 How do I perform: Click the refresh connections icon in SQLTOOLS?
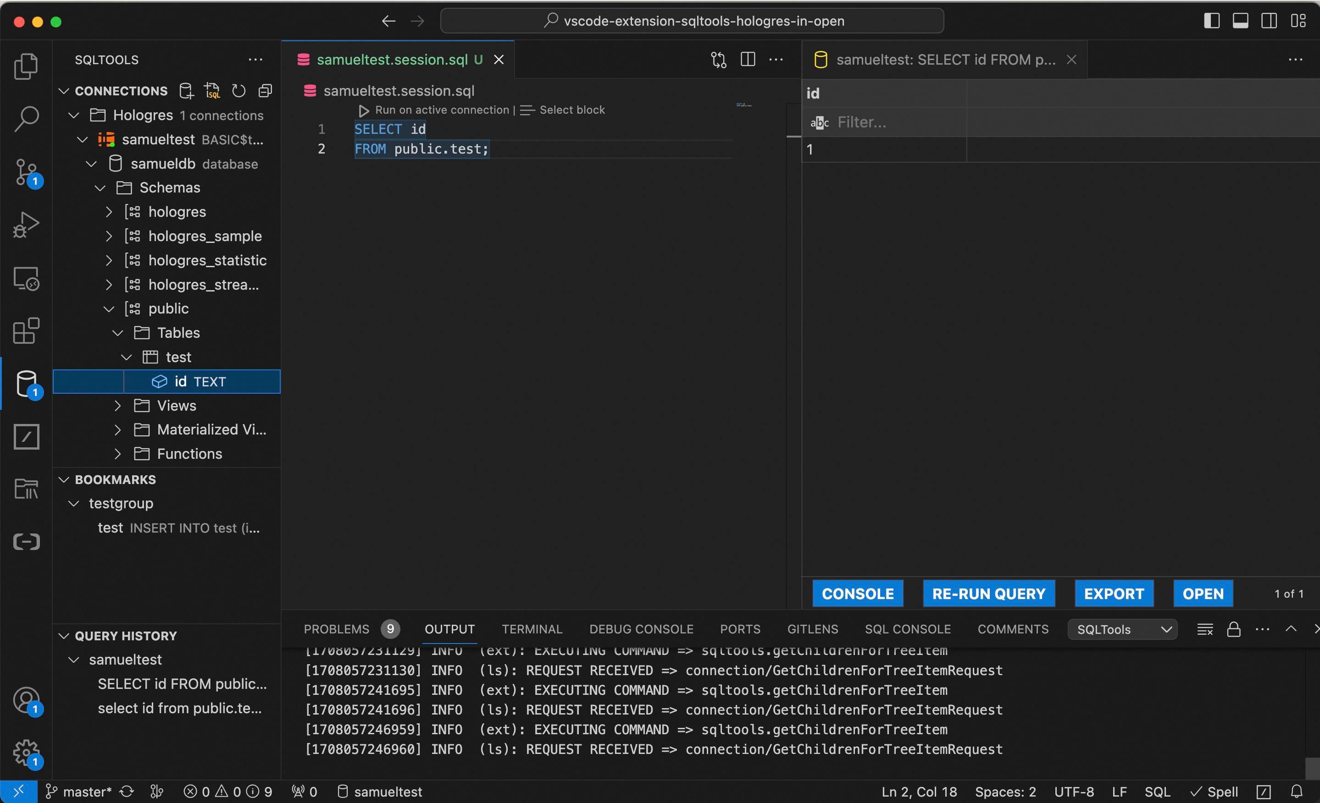pos(238,90)
